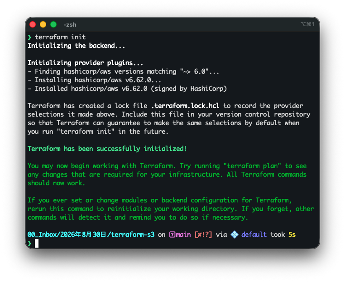Click the ⌥⌘1 shortcut indicator in title bar
345x282 pixels.
(x=307, y=24)
